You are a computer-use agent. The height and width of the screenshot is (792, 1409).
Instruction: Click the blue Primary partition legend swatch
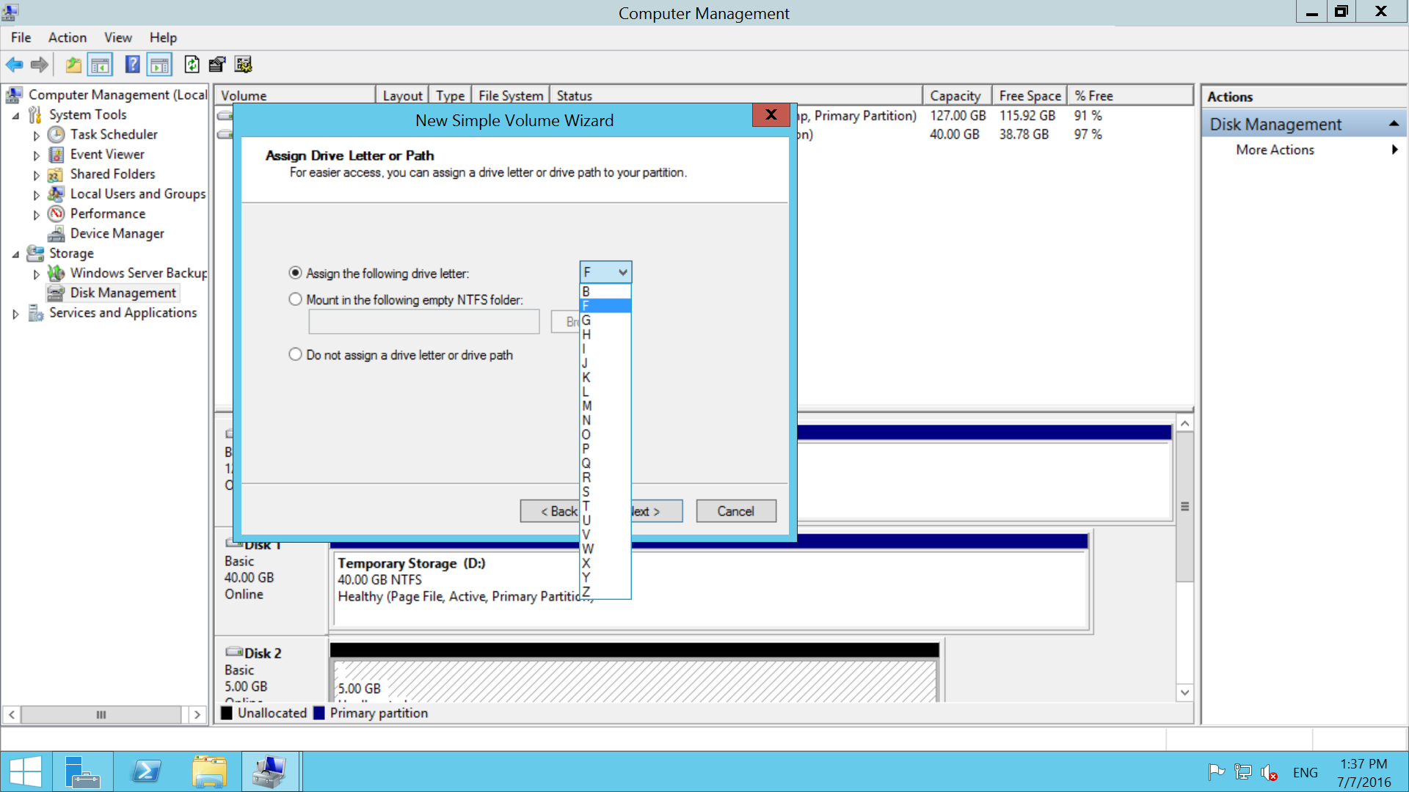[319, 713]
